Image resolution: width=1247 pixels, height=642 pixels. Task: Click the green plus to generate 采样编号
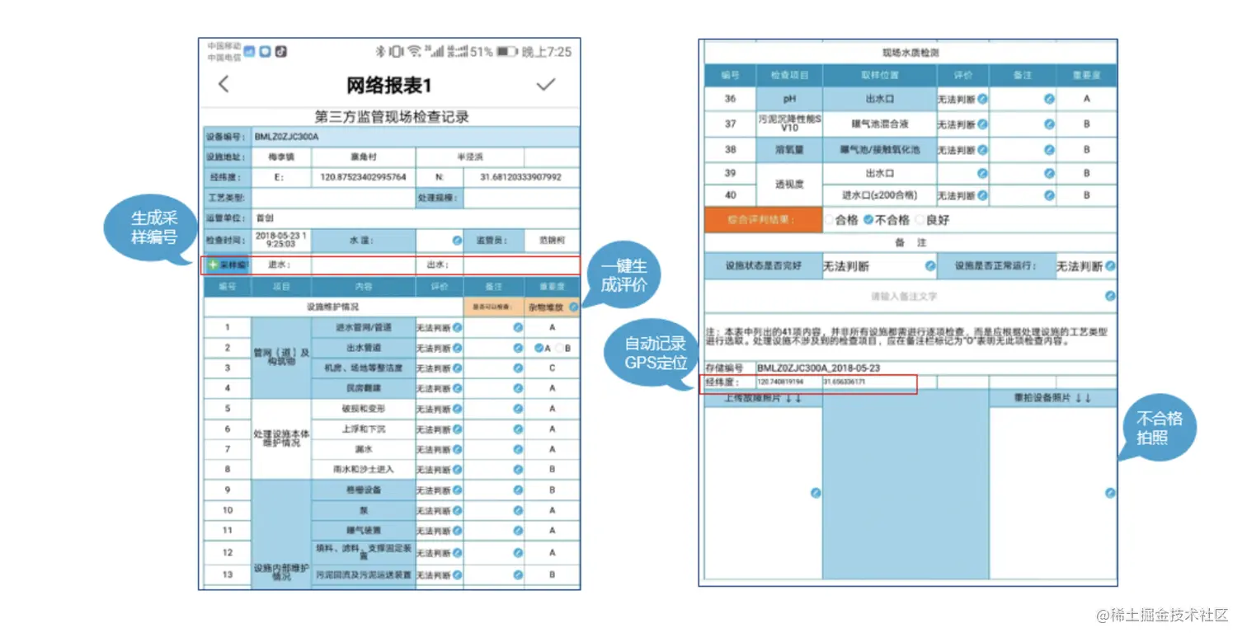[x=212, y=265]
